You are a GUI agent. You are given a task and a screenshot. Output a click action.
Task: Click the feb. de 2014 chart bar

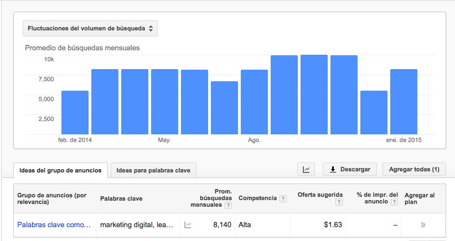tap(75, 113)
